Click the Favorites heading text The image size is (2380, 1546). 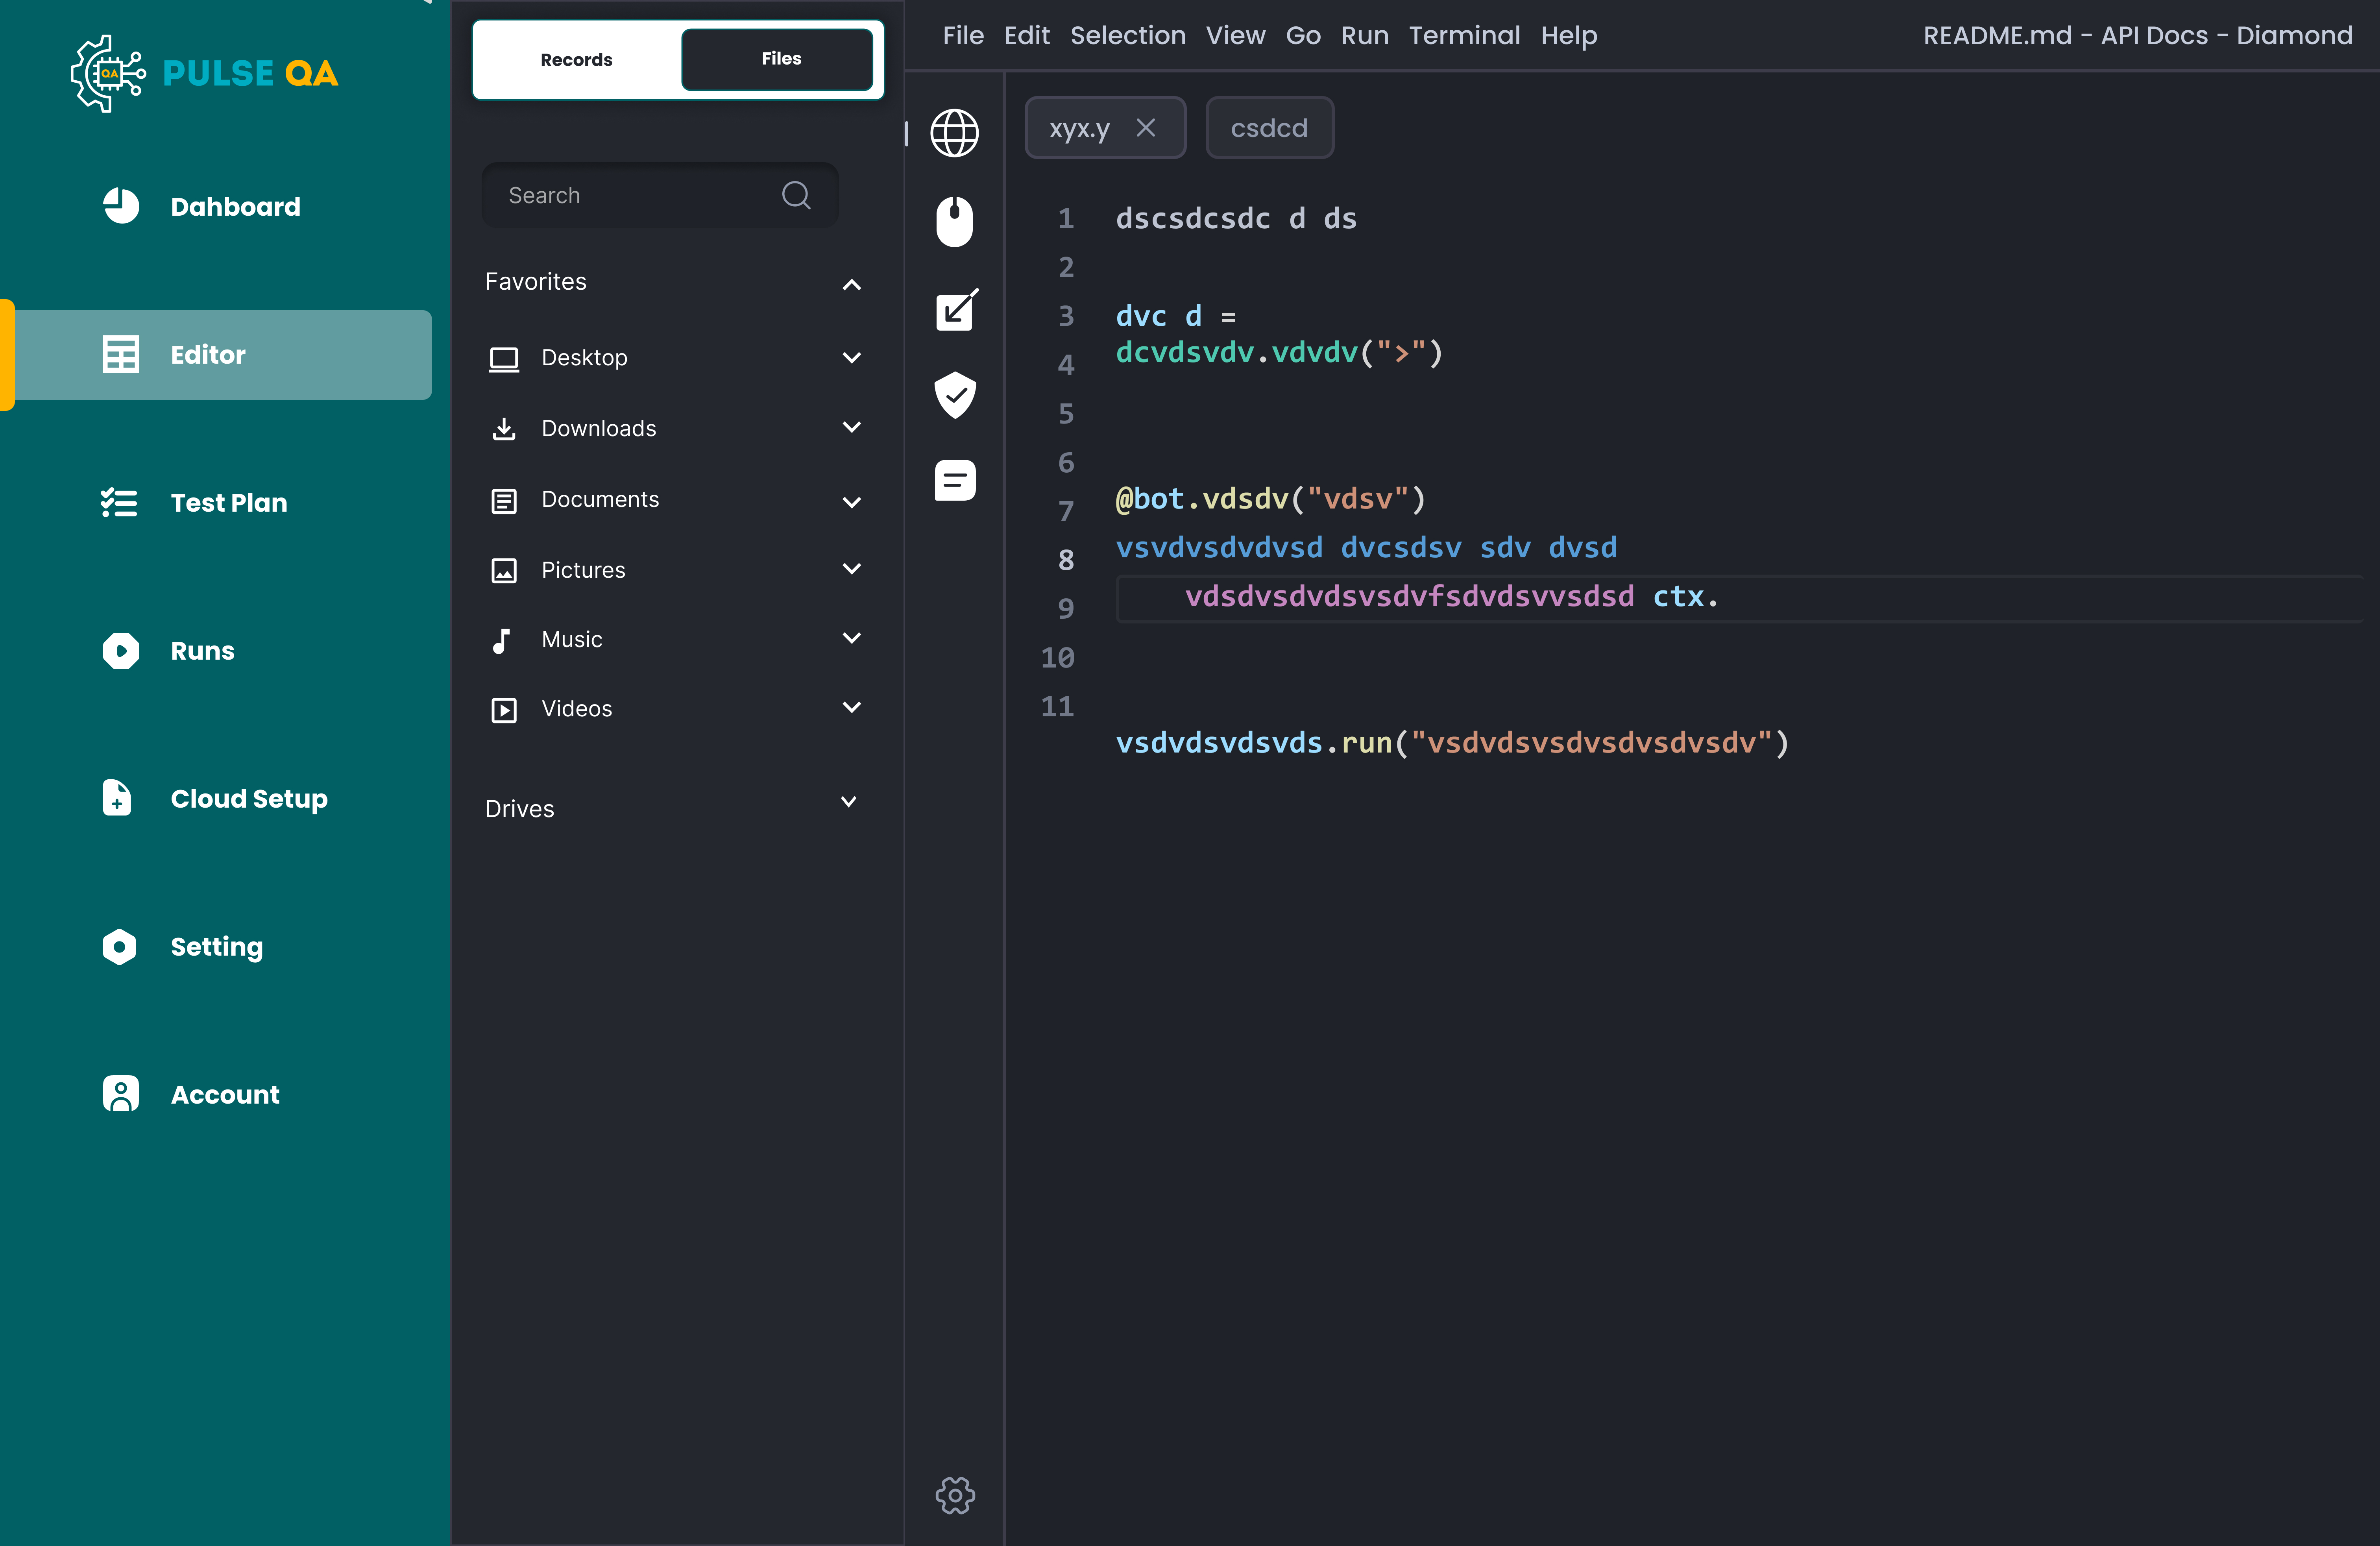536,282
